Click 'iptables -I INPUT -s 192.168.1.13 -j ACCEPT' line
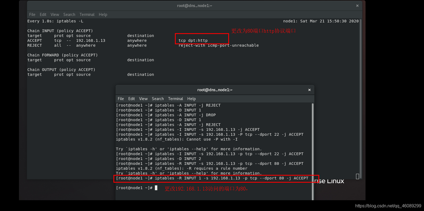424x211 pixels. pos(188,130)
